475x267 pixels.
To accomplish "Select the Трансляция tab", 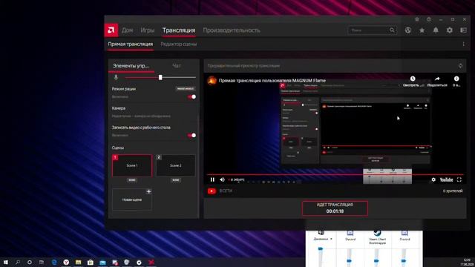I will pos(179,30).
